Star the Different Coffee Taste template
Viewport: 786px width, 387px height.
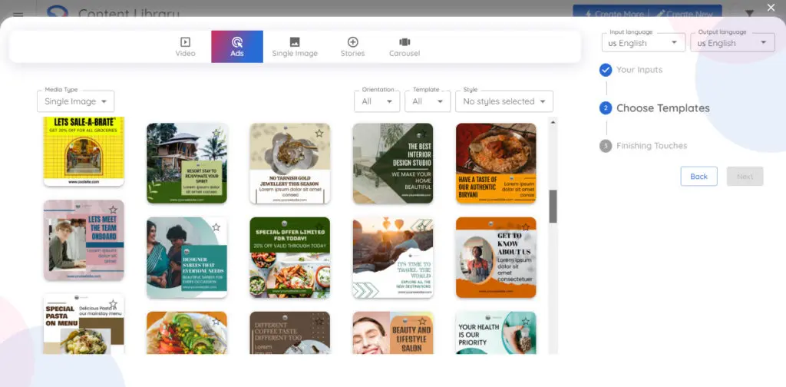(319, 321)
